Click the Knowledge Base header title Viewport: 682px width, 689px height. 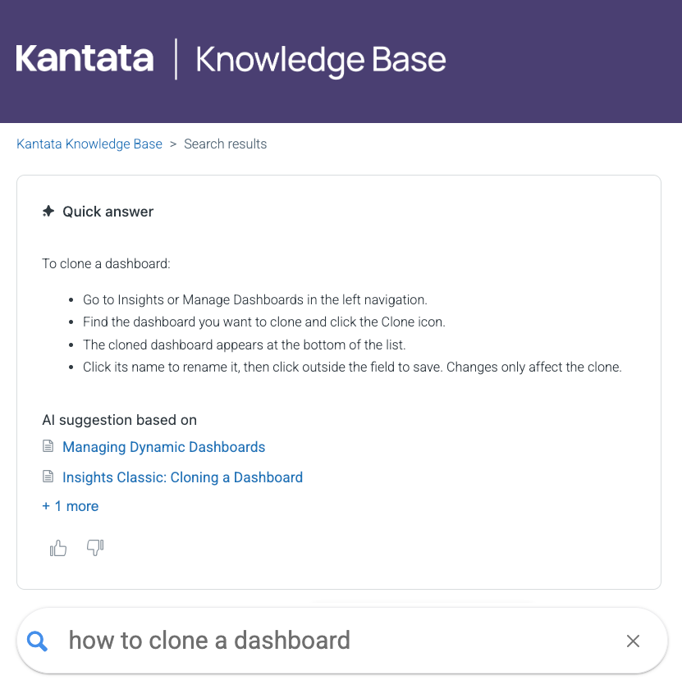(319, 59)
